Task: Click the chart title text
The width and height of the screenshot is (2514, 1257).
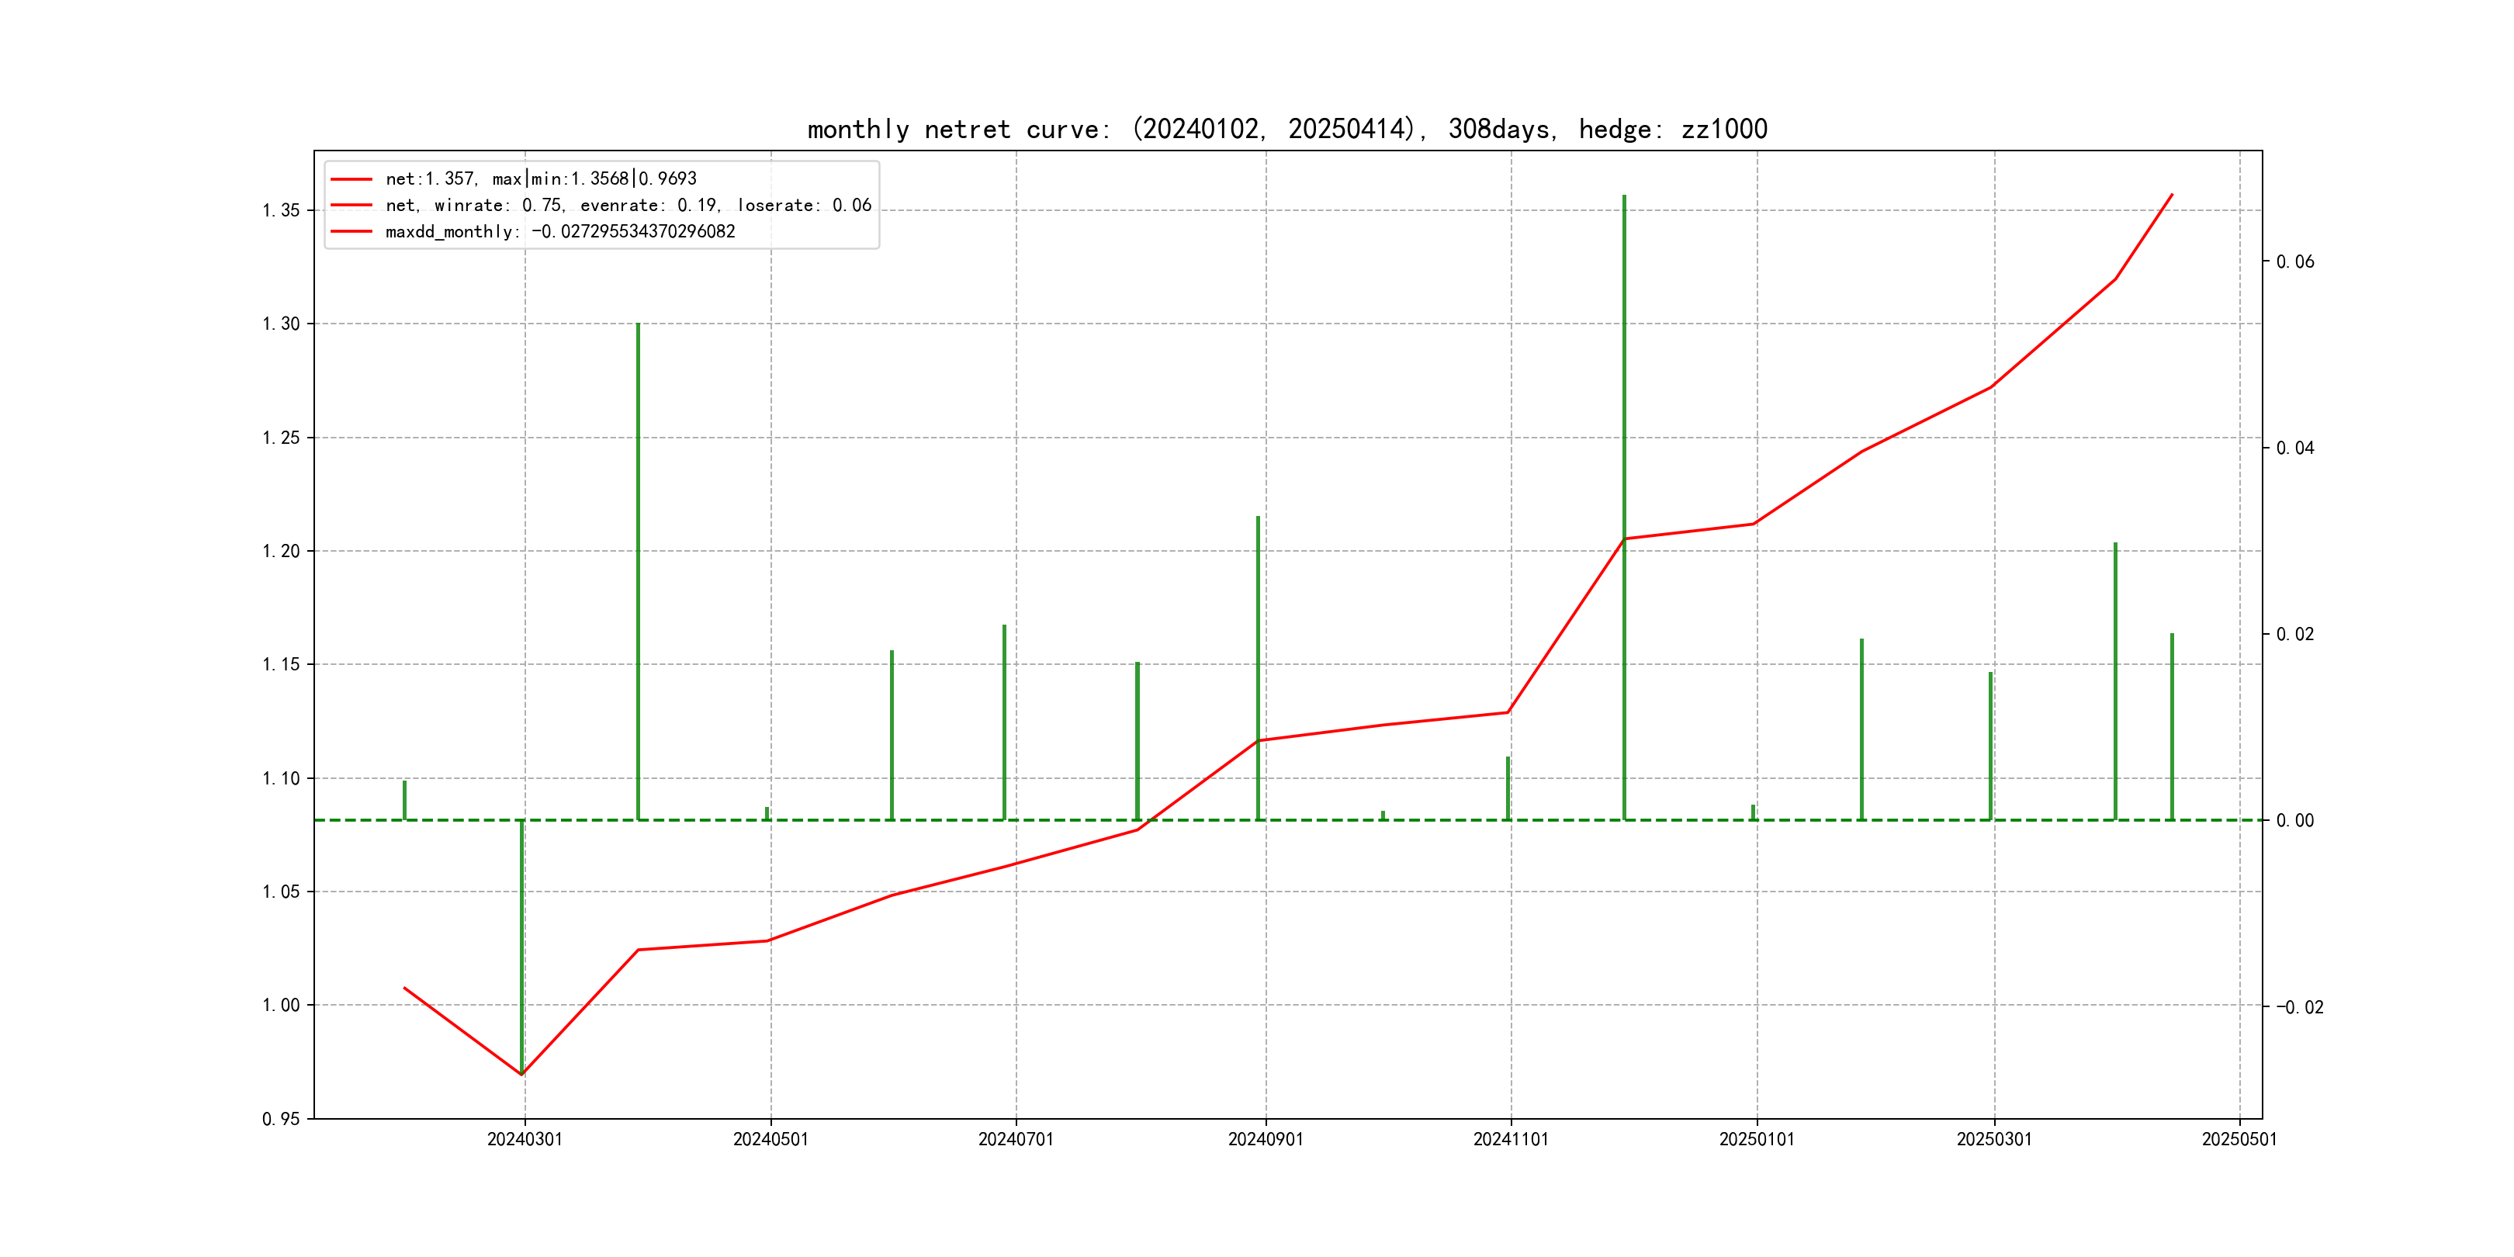Action: pyautogui.click(x=1286, y=129)
